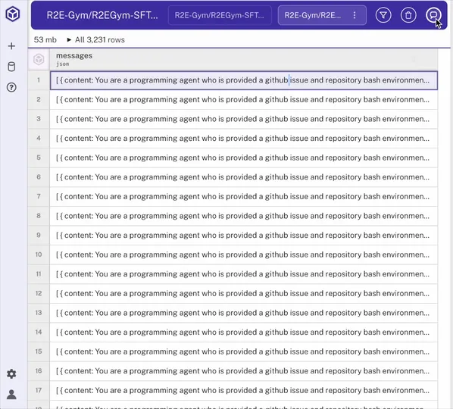Select the messages cell in row 9
This screenshot has width=453, height=409.
point(244,235)
